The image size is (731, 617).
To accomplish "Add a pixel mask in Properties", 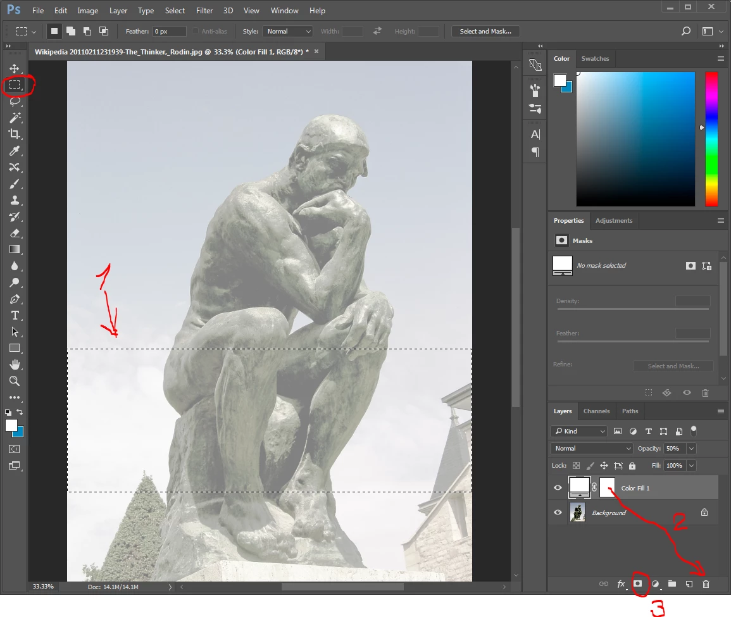I will tap(690, 266).
